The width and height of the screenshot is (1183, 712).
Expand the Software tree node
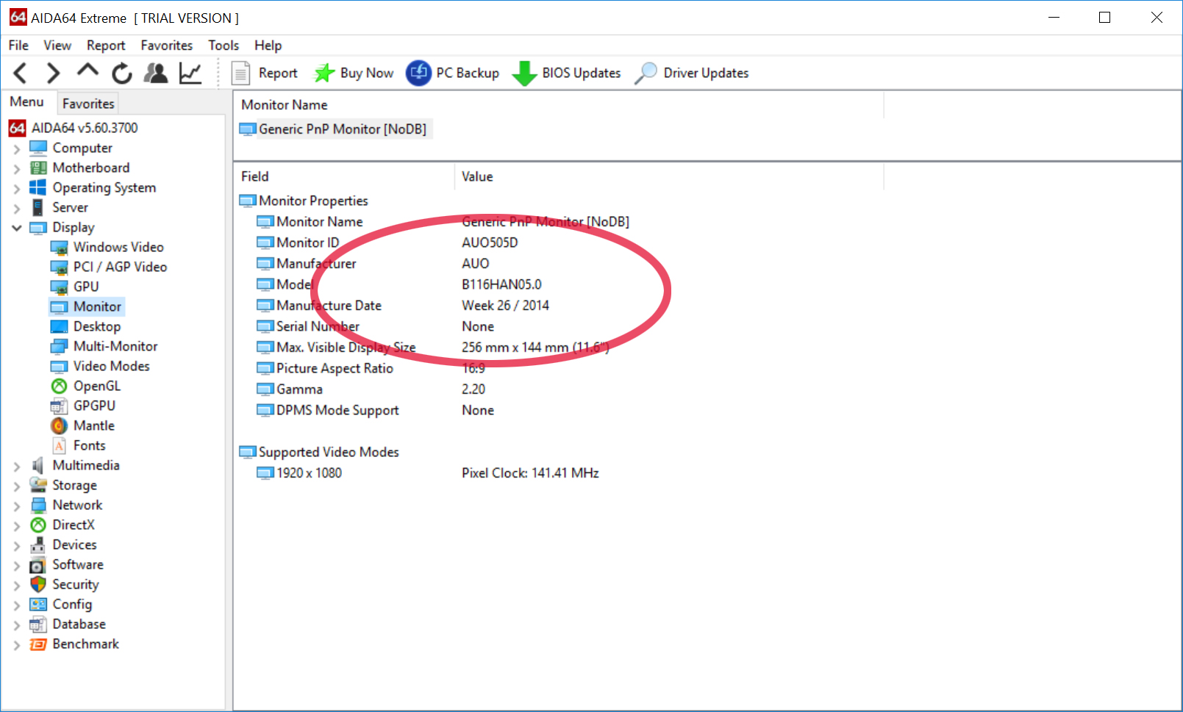pos(17,565)
